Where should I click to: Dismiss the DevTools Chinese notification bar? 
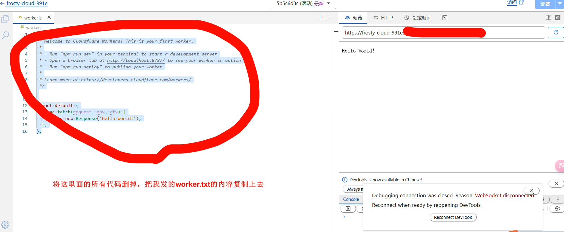(556, 183)
